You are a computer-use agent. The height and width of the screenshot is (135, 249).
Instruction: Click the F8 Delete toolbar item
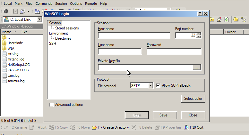(x=142, y=127)
